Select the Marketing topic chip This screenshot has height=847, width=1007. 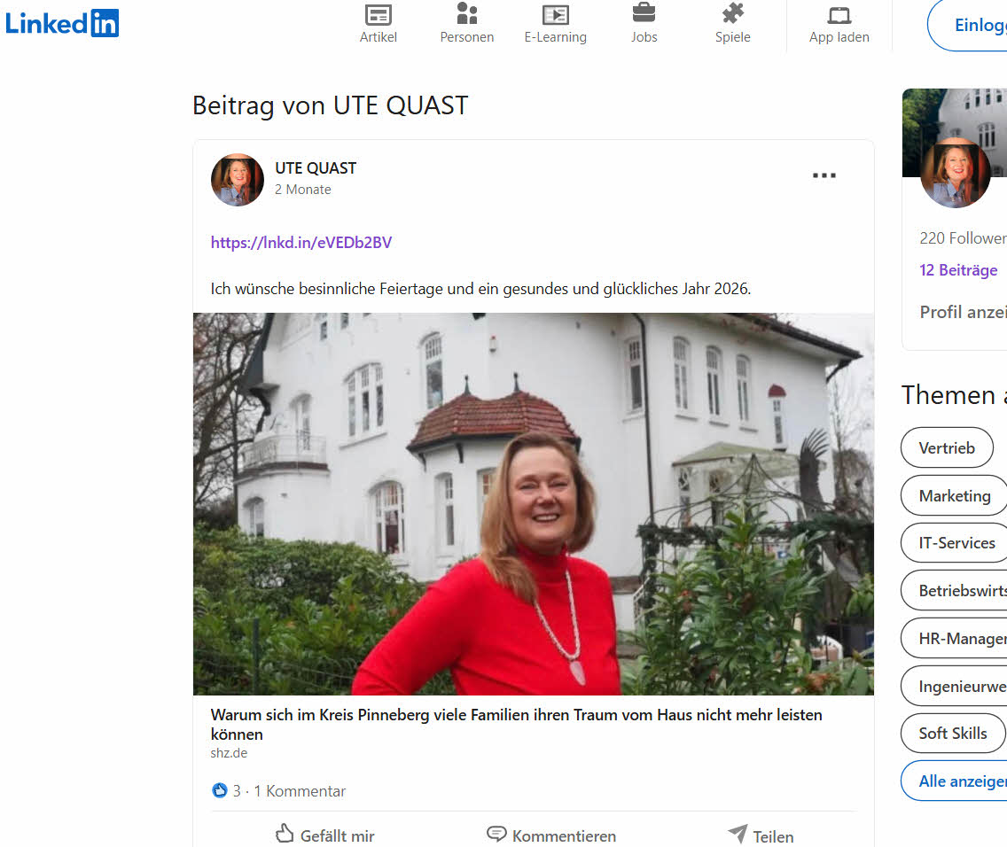[x=955, y=496]
